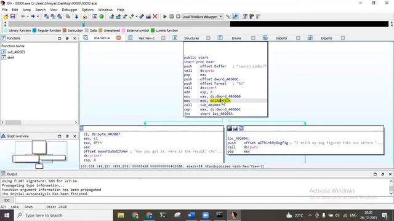This screenshot has height=221, width=394.
Task: Click the Open file toolbar icon
Action: (6, 17)
